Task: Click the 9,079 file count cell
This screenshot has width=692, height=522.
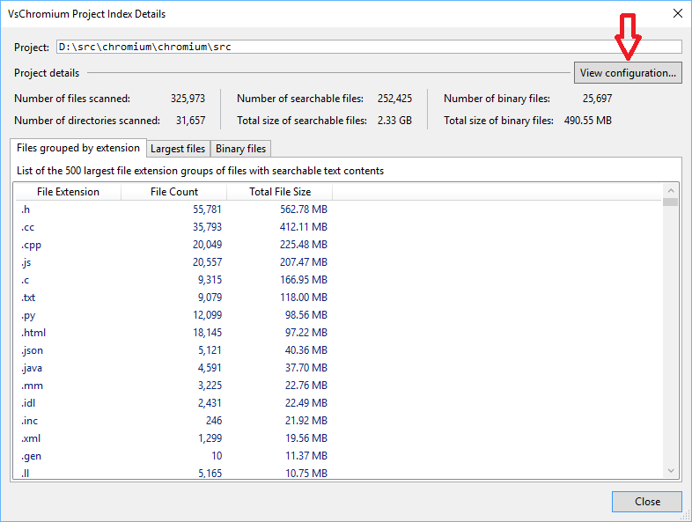Action: click(x=210, y=298)
